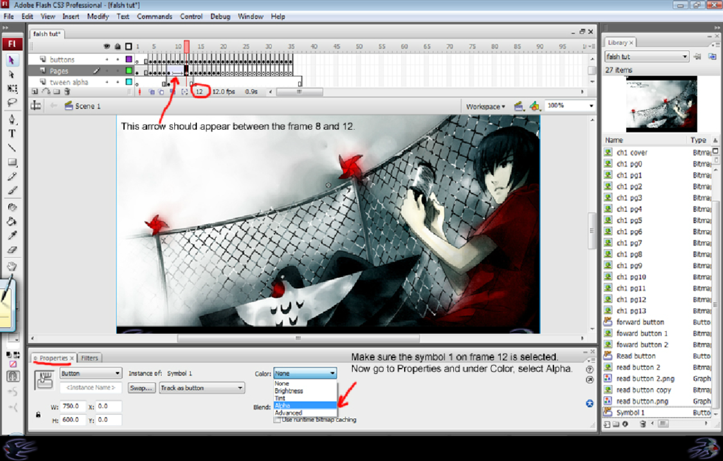
Task: Click the Edit Scene clapper icon
Action: (x=519, y=106)
